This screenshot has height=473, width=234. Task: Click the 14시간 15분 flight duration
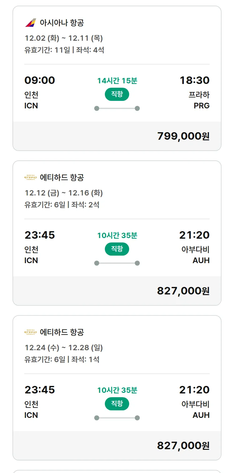point(117,81)
